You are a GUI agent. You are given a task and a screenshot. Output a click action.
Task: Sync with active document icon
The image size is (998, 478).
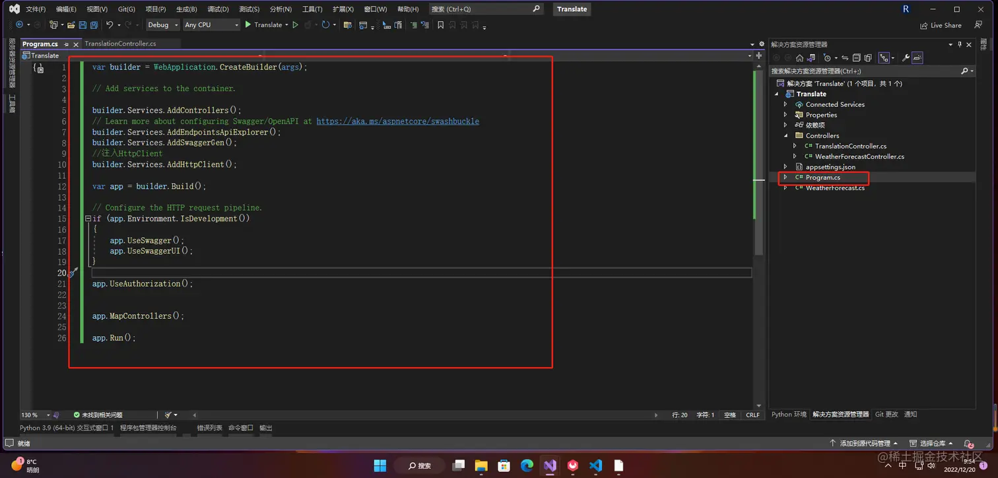pos(845,58)
